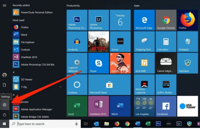Click the 'A' letter index header

pyautogui.click(x=14, y=95)
